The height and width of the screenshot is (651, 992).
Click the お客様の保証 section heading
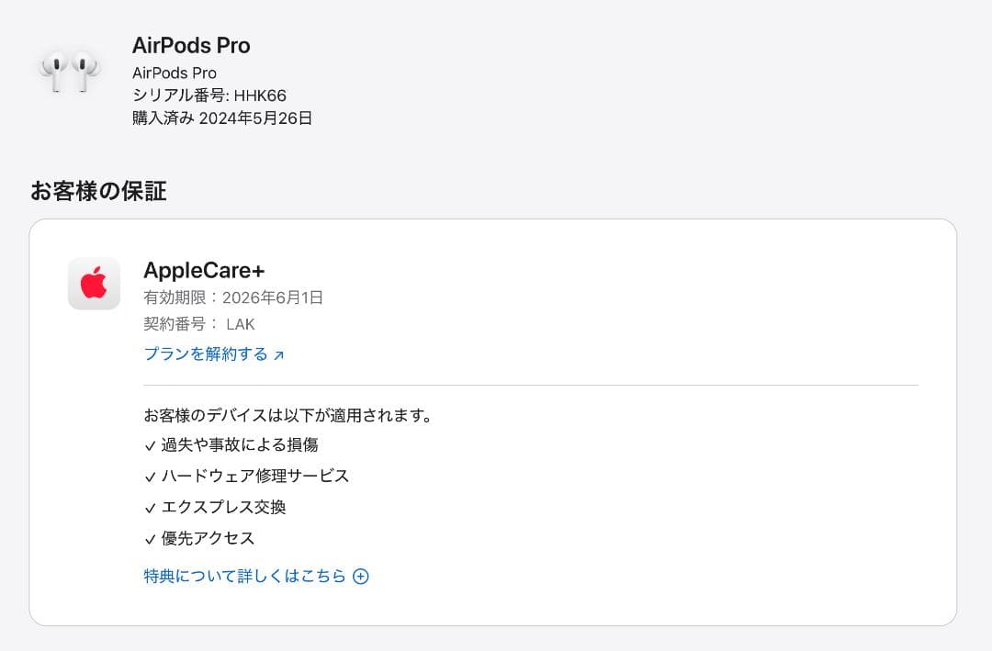click(x=97, y=190)
